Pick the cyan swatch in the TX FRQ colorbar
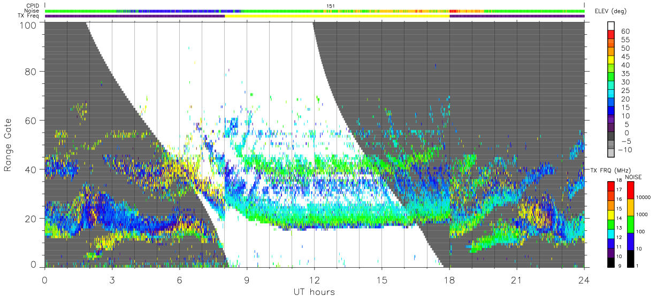657x303 pixels. 611,234
